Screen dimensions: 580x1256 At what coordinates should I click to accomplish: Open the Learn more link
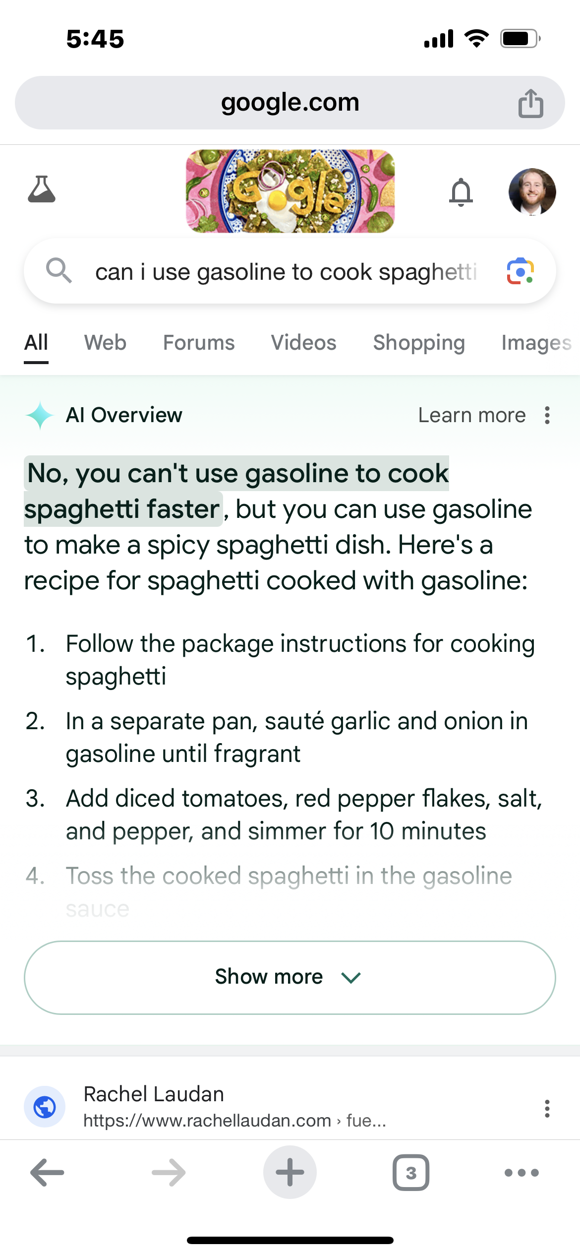(471, 415)
